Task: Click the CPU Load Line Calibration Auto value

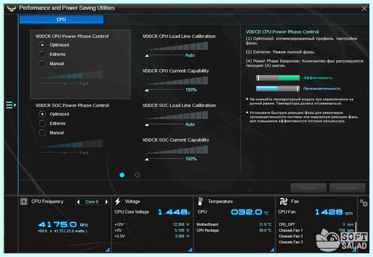Action: click(190, 55)
